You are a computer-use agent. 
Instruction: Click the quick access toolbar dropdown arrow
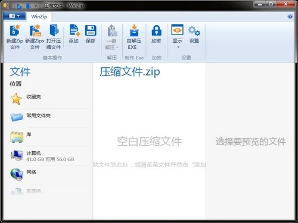point(36,7)
